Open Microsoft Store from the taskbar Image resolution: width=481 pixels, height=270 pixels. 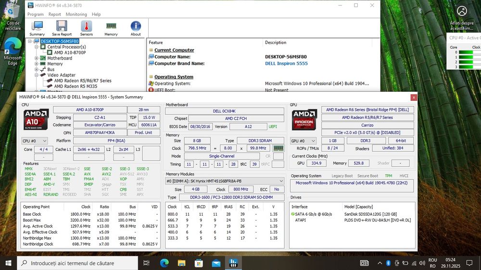pyautogui.click(x=199, y=263)
